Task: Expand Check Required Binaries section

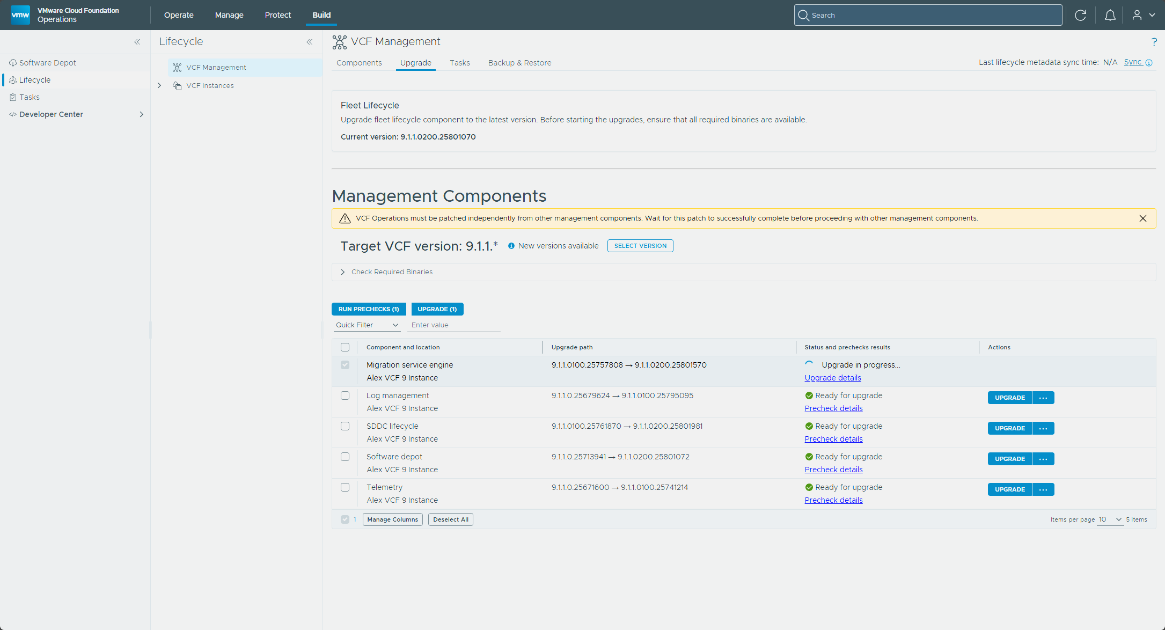Action: tap(343, 272)
